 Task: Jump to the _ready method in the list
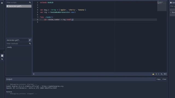coord(9,47)
